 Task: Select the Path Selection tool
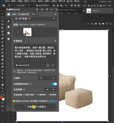click(2, 78)
